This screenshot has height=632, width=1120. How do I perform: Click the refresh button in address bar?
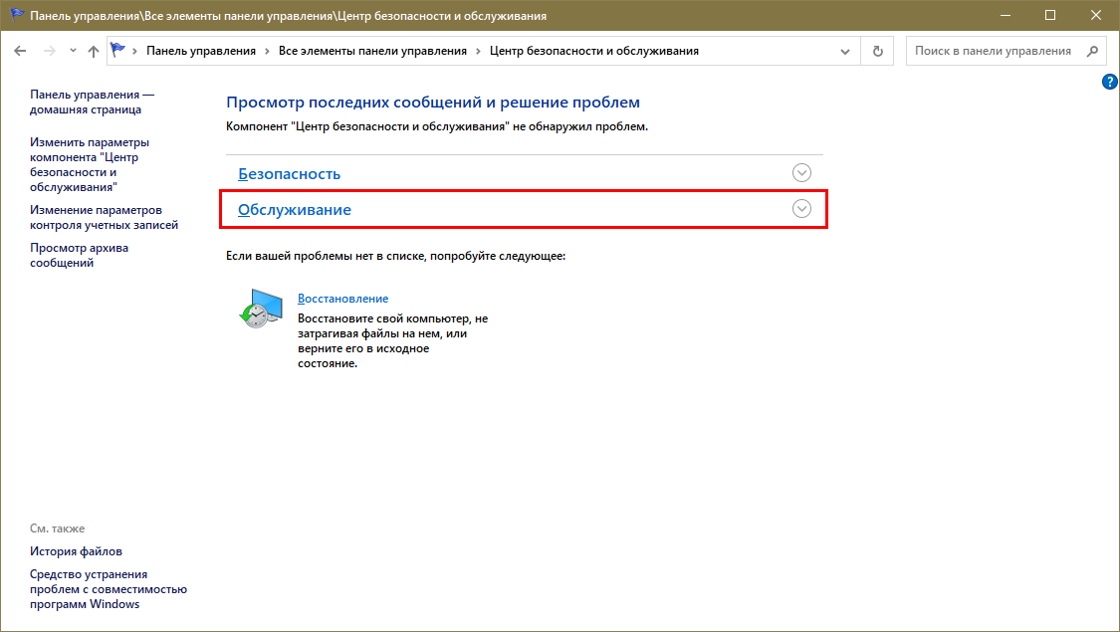coord(877,51)
